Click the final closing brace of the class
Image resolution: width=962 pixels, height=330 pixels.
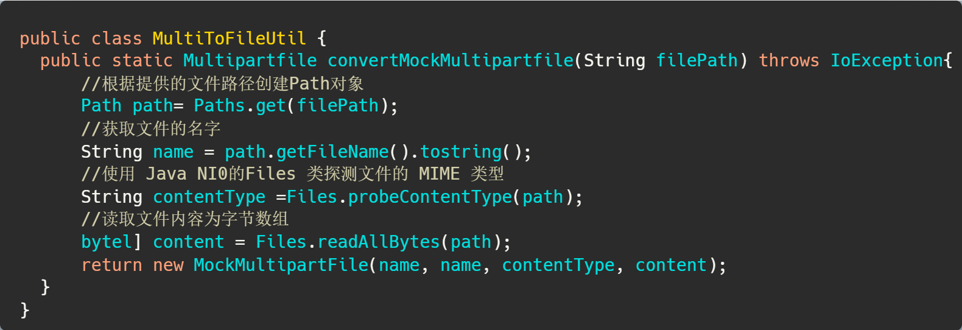pos(25,310)
